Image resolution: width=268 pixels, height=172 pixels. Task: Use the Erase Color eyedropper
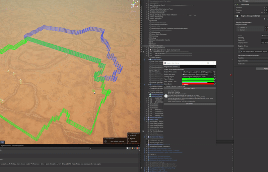[x=215, y=84]
